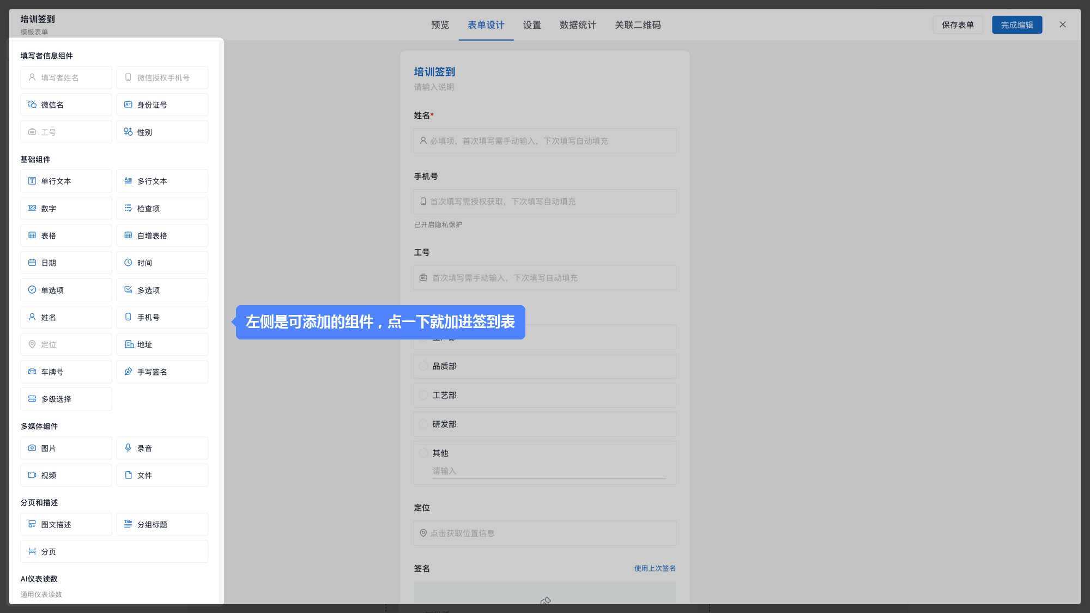Click the 手机号 input field in form
The height and width of the screenshot is (613, 1090).
coord(544,202)
